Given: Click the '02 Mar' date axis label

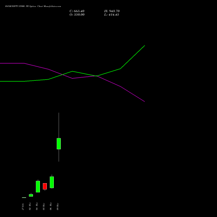Looking at the screenshot, I should (30, 206).
